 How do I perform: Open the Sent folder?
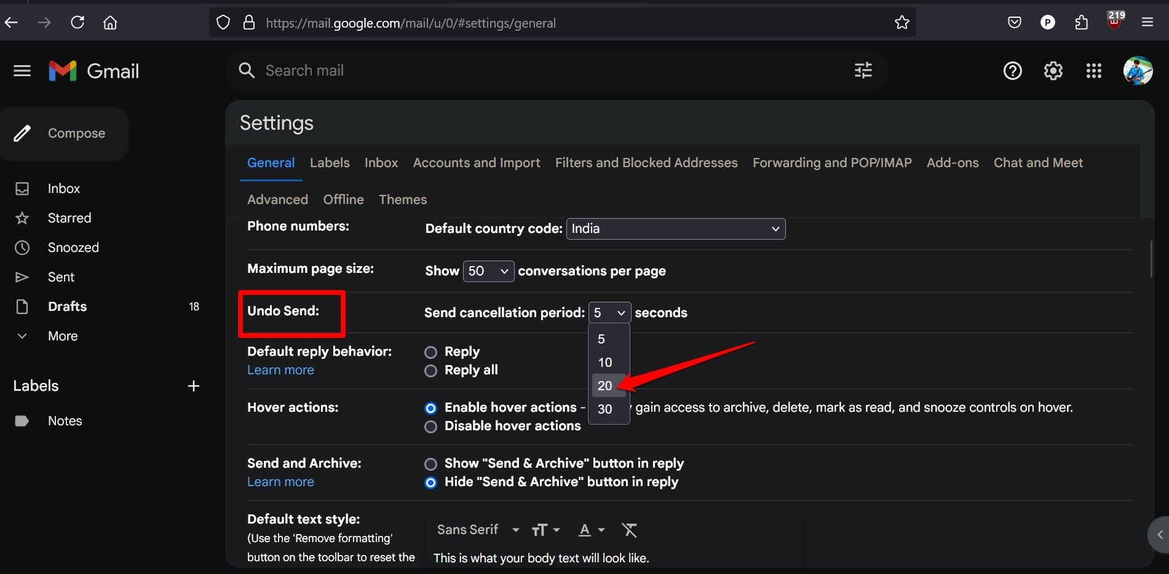[x=61, y=277]
